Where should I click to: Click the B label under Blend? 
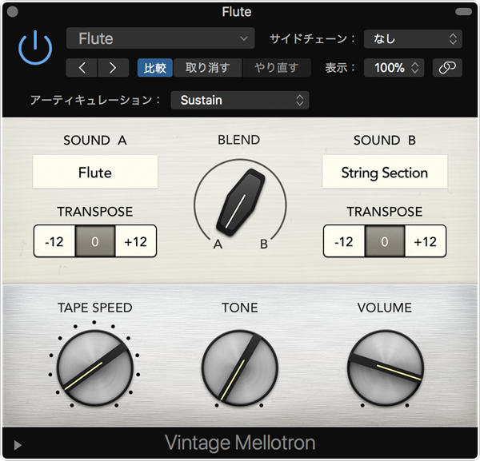pos(264,244)
